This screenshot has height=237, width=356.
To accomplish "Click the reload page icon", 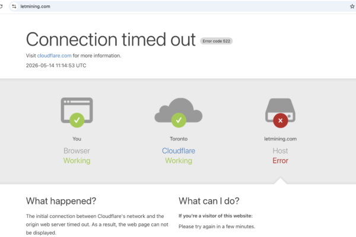I will (x=1, y=7).
